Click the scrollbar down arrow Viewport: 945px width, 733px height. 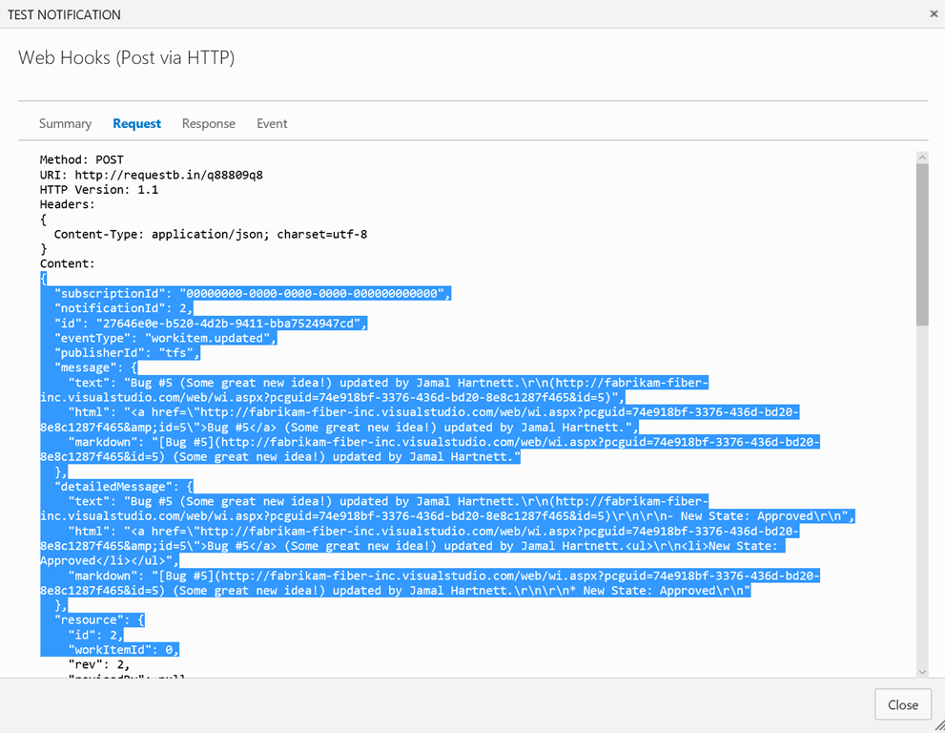pyautogui.click(x=921, y=672)
